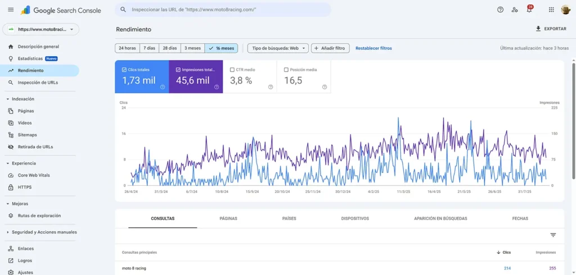Toggle the CTR medio checkbox
This screenshot has width=576, height=275.
(232, 70)
